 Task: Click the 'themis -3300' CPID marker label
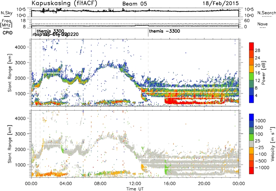[x=165, y=31]
